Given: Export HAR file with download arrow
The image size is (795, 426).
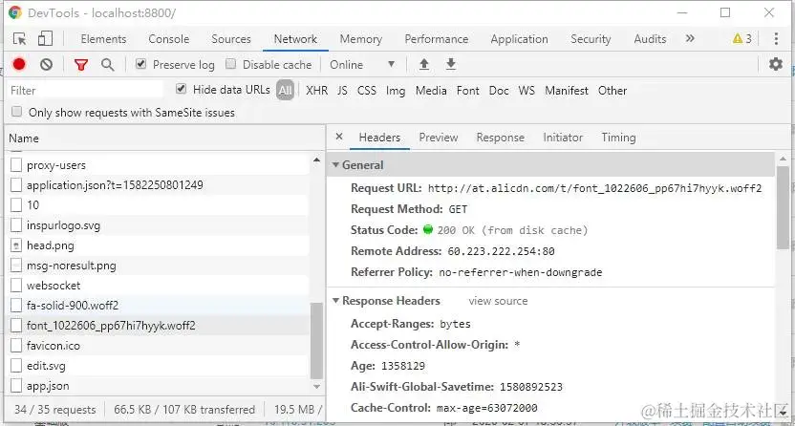Looking at the screenshot, I should [x=451, y=64].
